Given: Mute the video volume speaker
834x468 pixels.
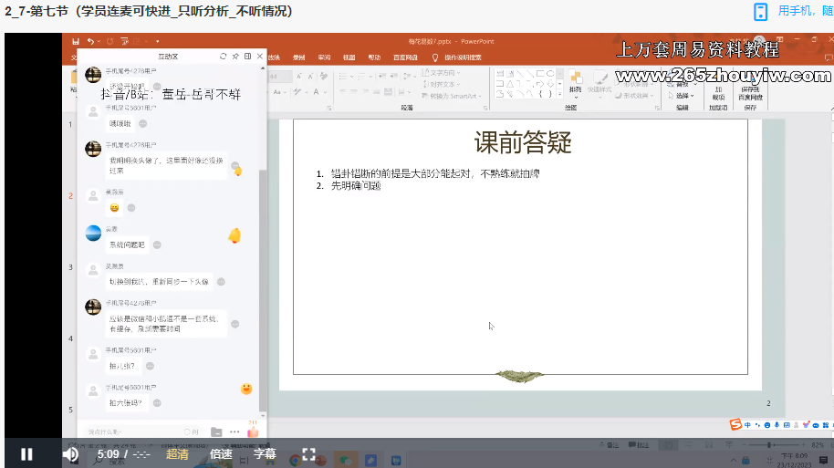Looking at the screenshot, I should [71, 454].
